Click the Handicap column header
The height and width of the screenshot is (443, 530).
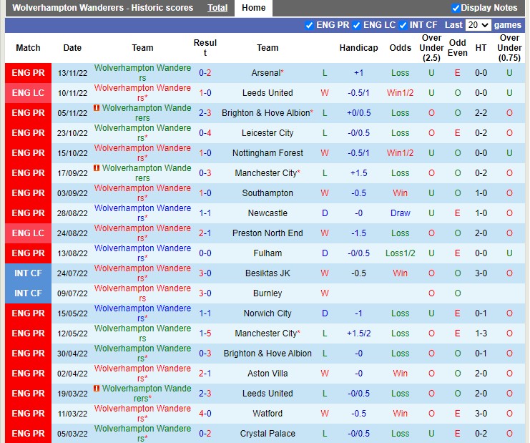[x=358, y=48]
